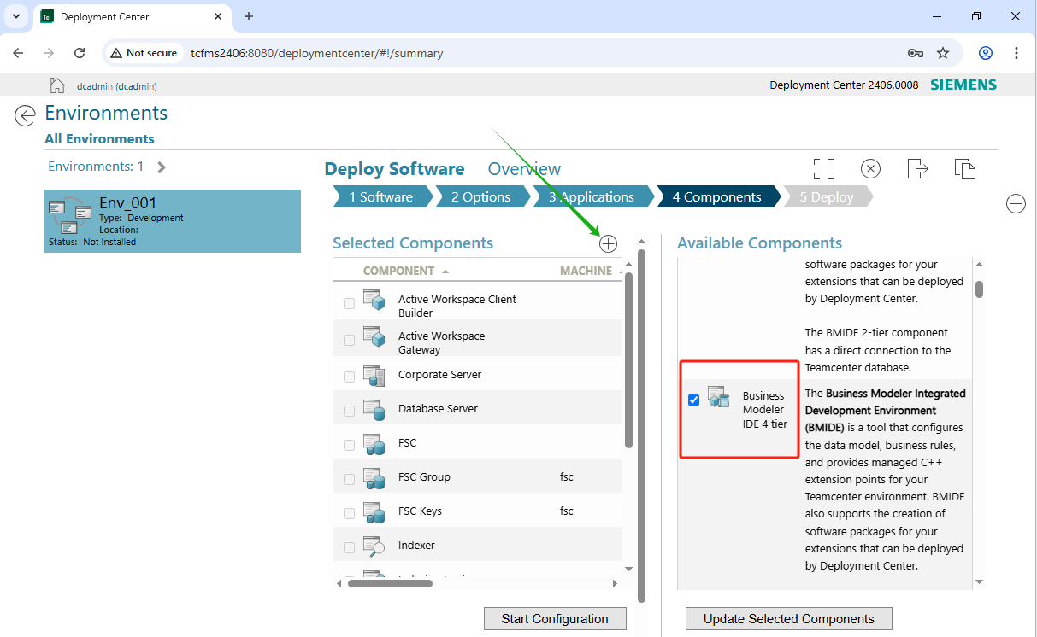
Task: Click the browser address bar URL
Action: [x=317, y=53]
